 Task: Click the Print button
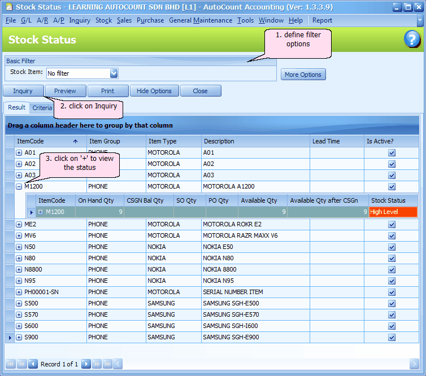pos(108,91)
